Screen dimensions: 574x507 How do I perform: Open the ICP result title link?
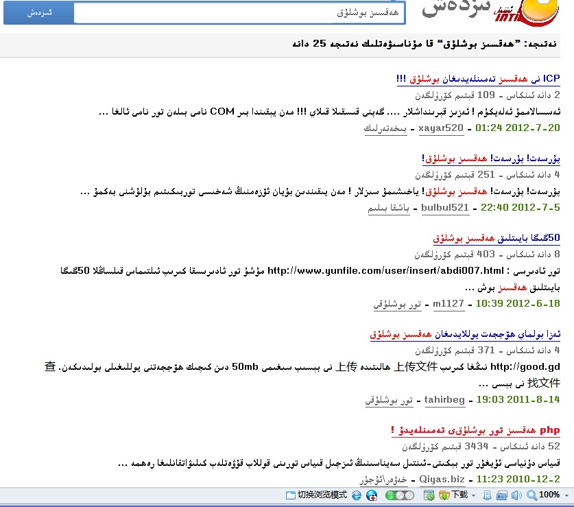point(478,79)
